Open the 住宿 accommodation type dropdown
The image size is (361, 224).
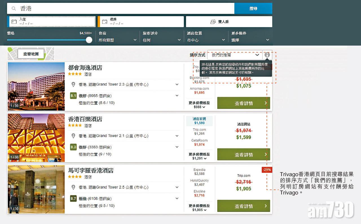coord(118,40)
